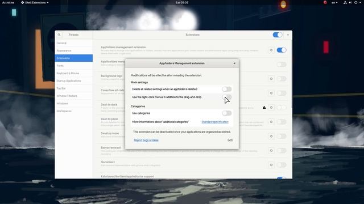Open the Shell Extensions app menu

pyautogui.click(x=35, y=2)
